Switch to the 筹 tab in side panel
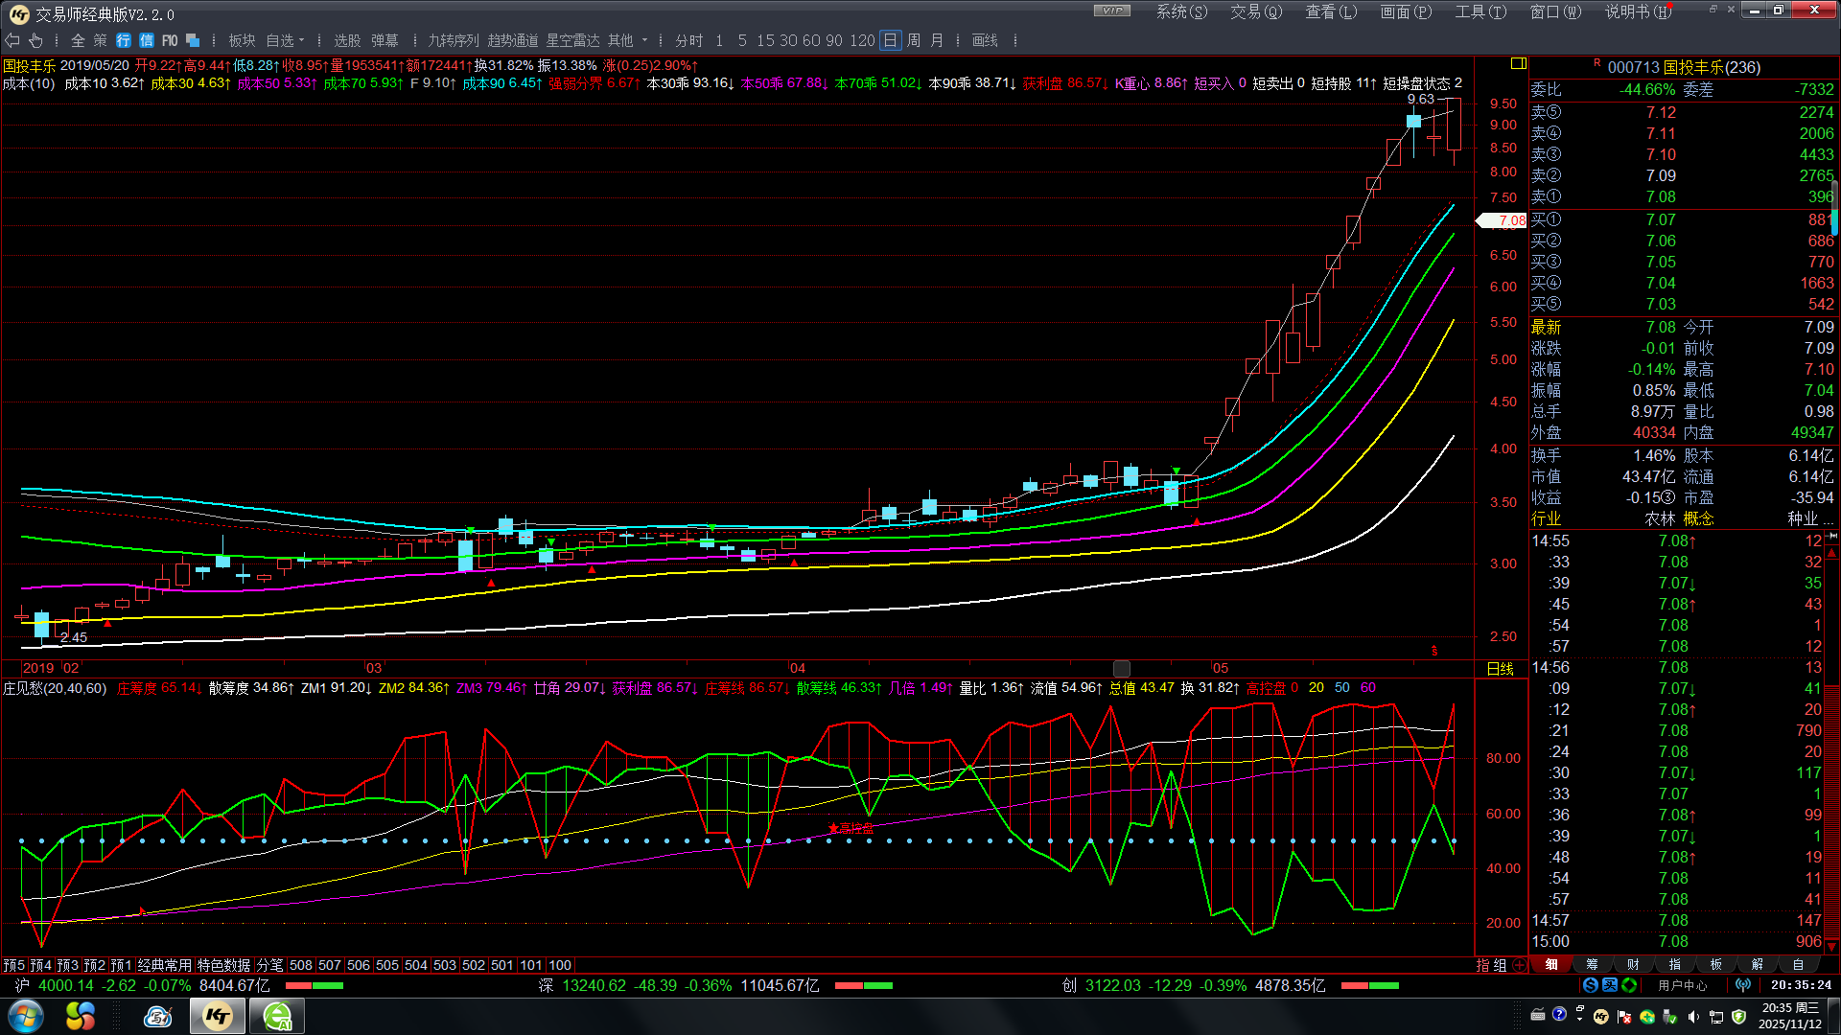Image resolution: width=1841 pixels, height=1035 pixels. (1592, 965)
